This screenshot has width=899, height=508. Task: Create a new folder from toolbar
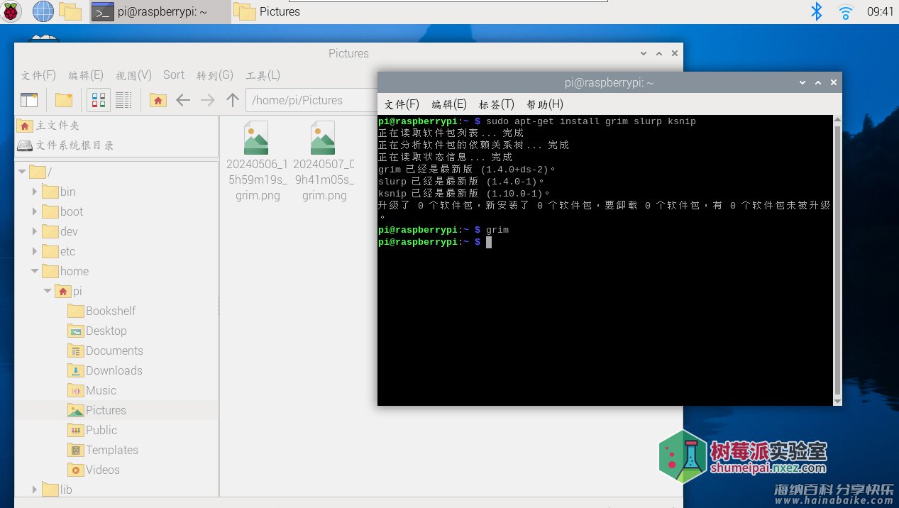coord(64,100)
